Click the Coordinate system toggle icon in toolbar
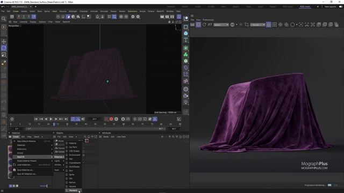344x193 pixels. [34, 17]
